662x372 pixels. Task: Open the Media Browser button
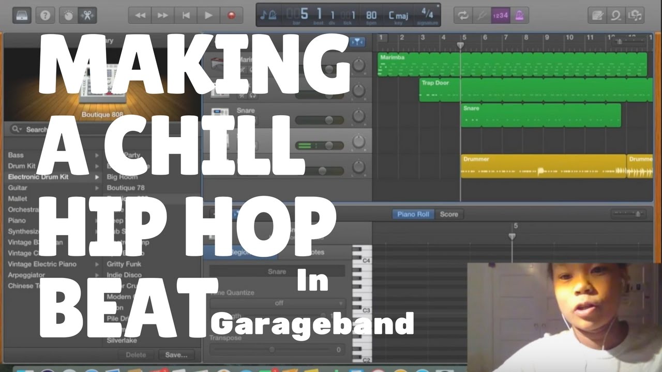tap(635, 15)
